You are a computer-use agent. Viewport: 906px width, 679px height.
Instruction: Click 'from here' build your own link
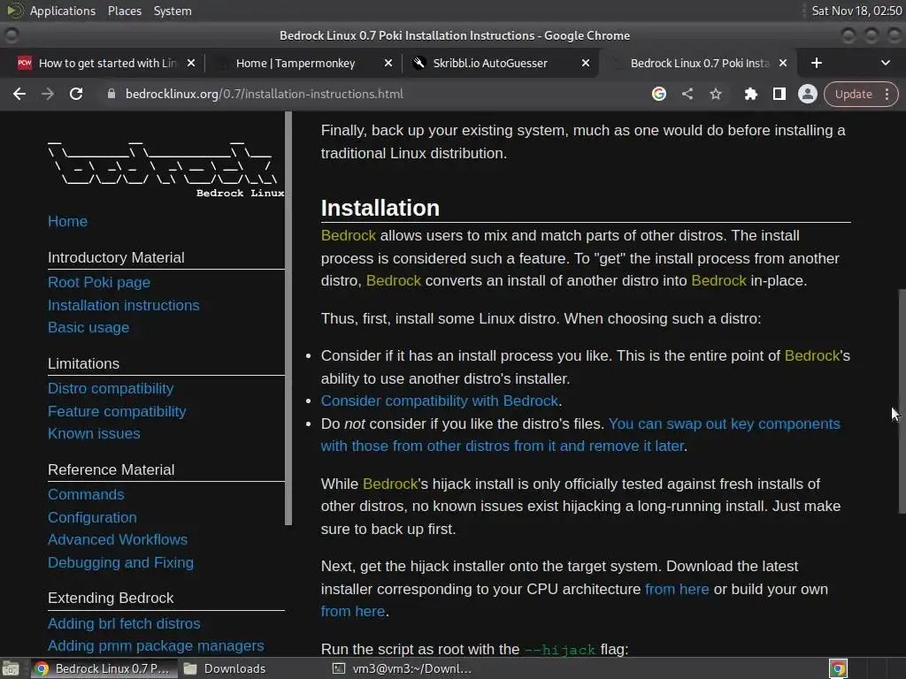353,612
